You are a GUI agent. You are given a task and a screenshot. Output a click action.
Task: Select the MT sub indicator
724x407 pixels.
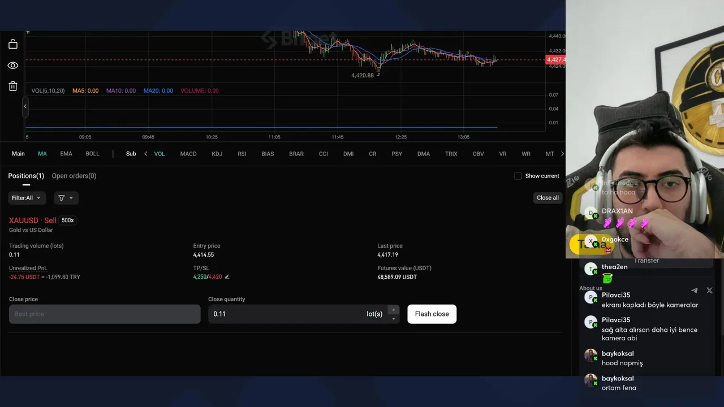550,154
